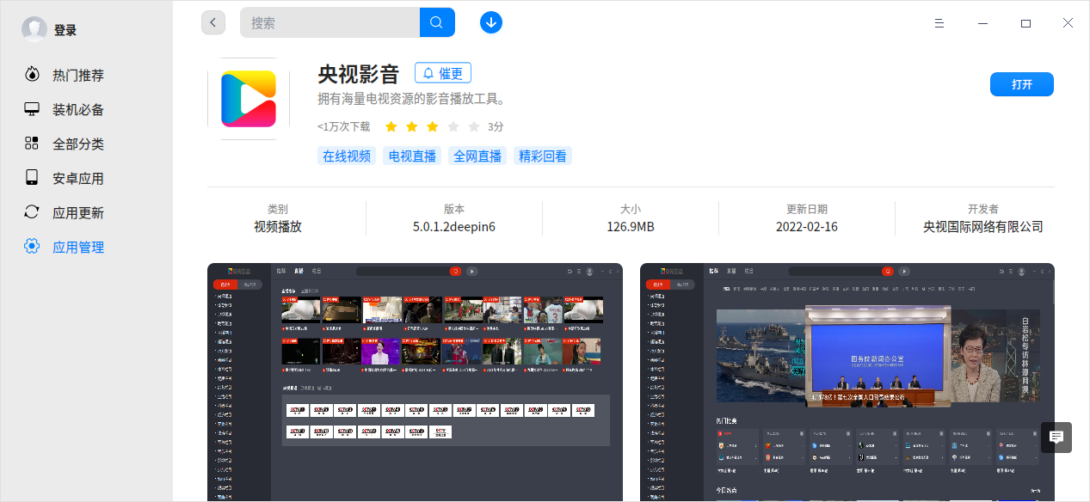Launch the app with the 打开 button

point(1021,83)
